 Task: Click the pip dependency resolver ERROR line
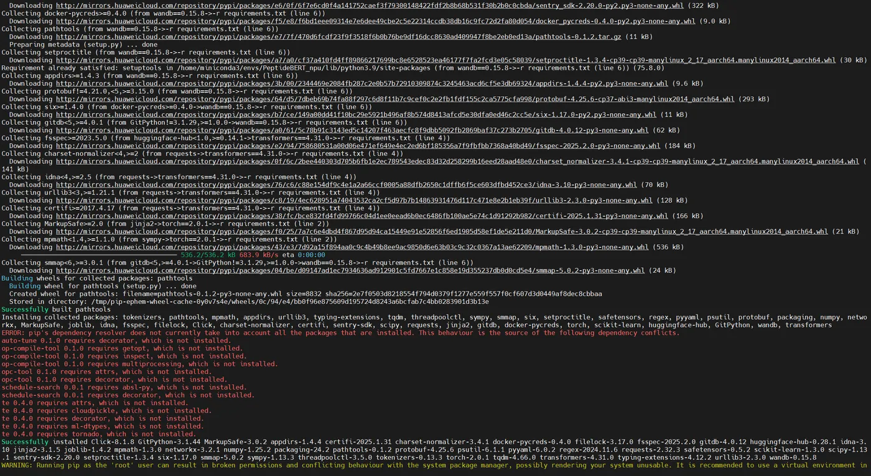(x=340, y=333)
